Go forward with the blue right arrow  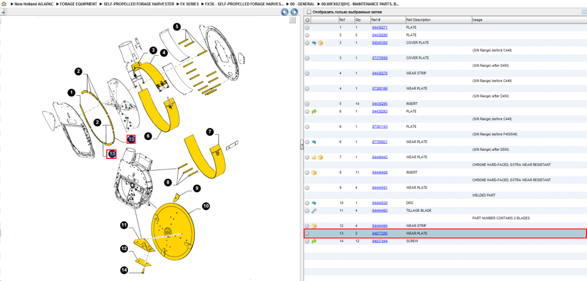click(294, 12)
